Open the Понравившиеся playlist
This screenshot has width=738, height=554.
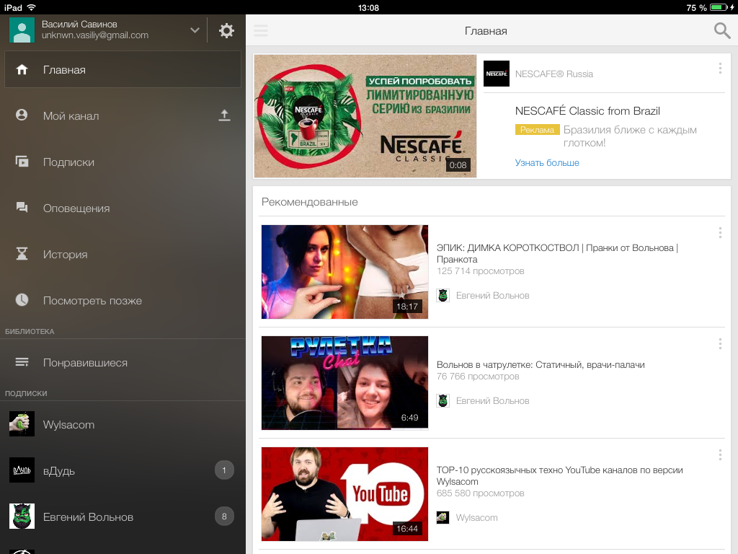point(123,362)
